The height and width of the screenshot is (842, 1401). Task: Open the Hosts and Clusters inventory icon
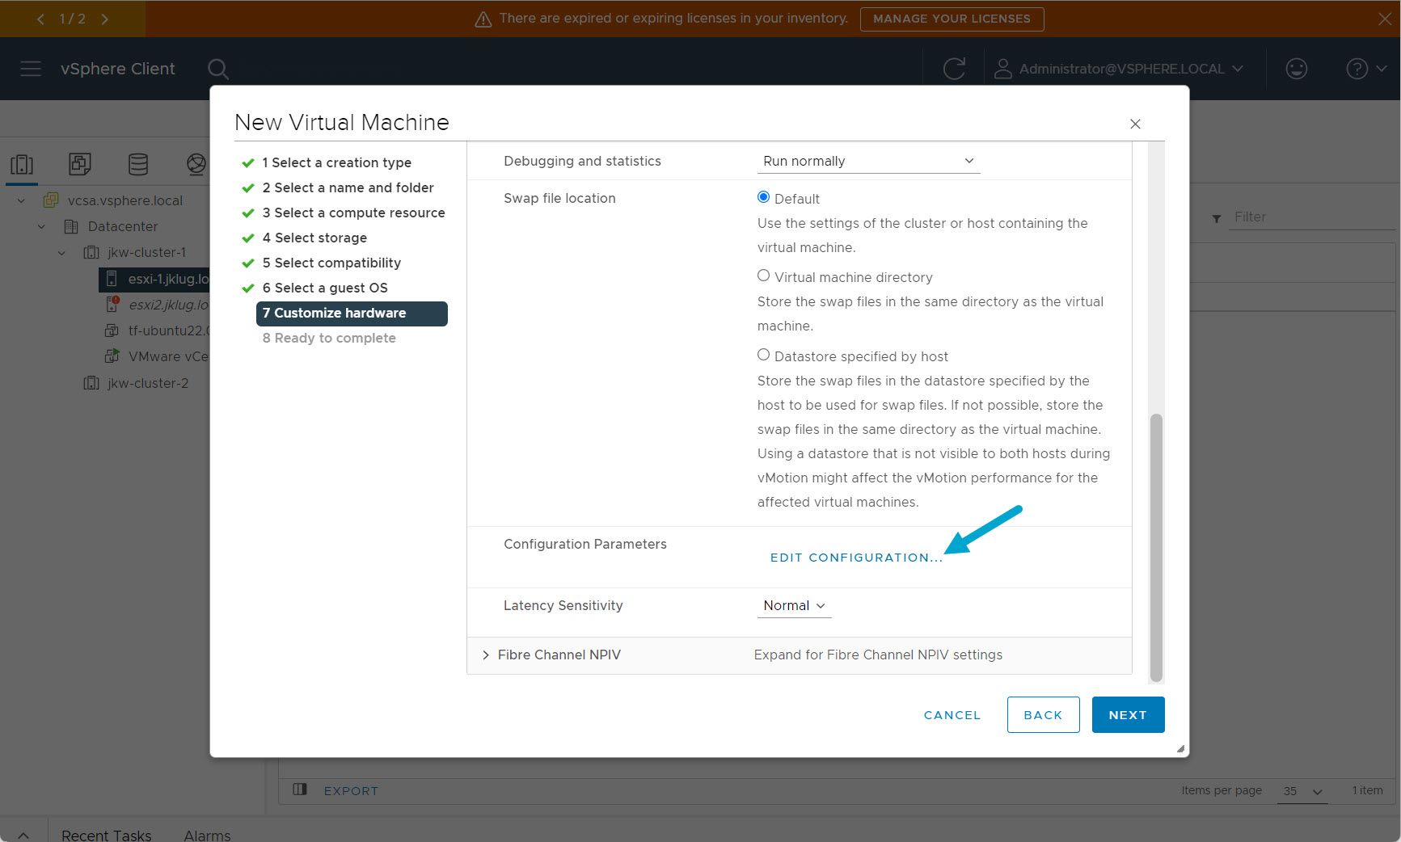tap(22, 165)
